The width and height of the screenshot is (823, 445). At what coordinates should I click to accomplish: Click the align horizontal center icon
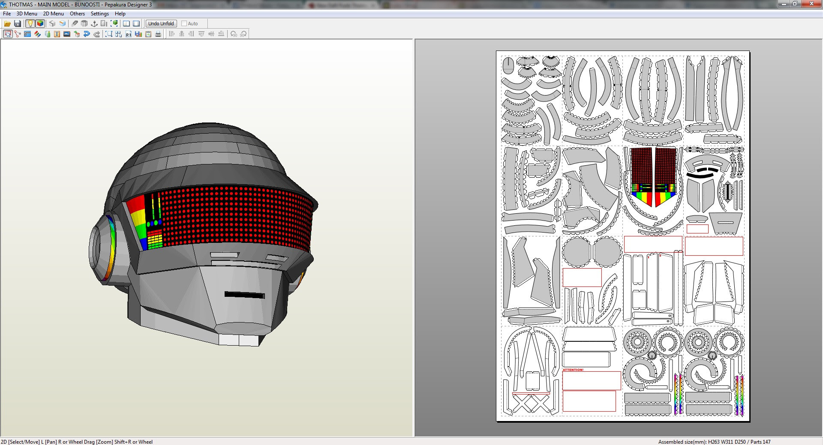tap(182, 34)
